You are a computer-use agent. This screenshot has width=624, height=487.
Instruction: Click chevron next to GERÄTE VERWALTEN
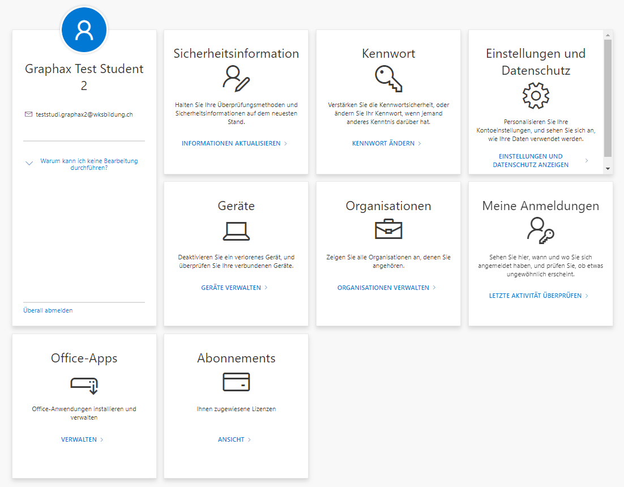(x=266, y=287)
